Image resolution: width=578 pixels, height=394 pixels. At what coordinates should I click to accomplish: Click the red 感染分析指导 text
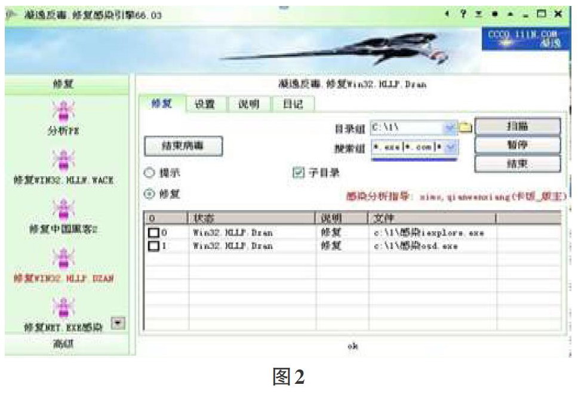pyautogui.click(x=456, y=196)
